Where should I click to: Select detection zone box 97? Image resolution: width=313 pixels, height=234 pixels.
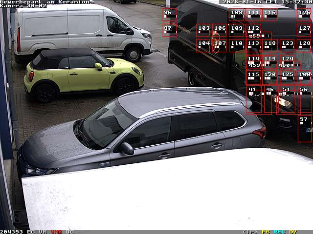tap(169, 30)
